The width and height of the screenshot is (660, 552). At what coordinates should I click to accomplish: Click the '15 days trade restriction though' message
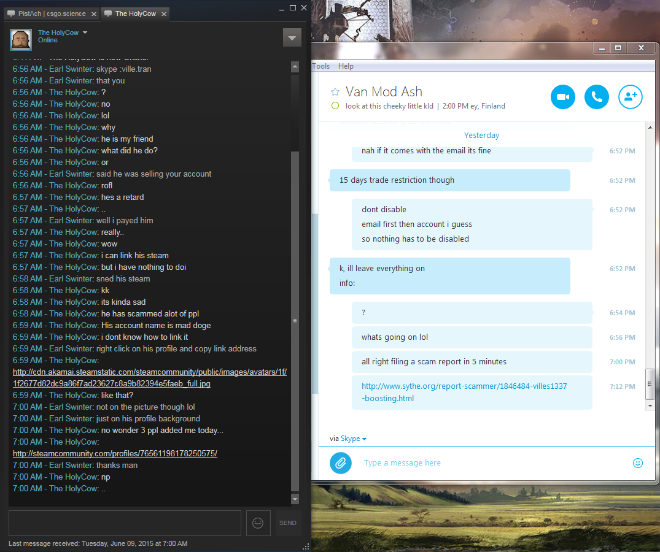tap(450, 180)
